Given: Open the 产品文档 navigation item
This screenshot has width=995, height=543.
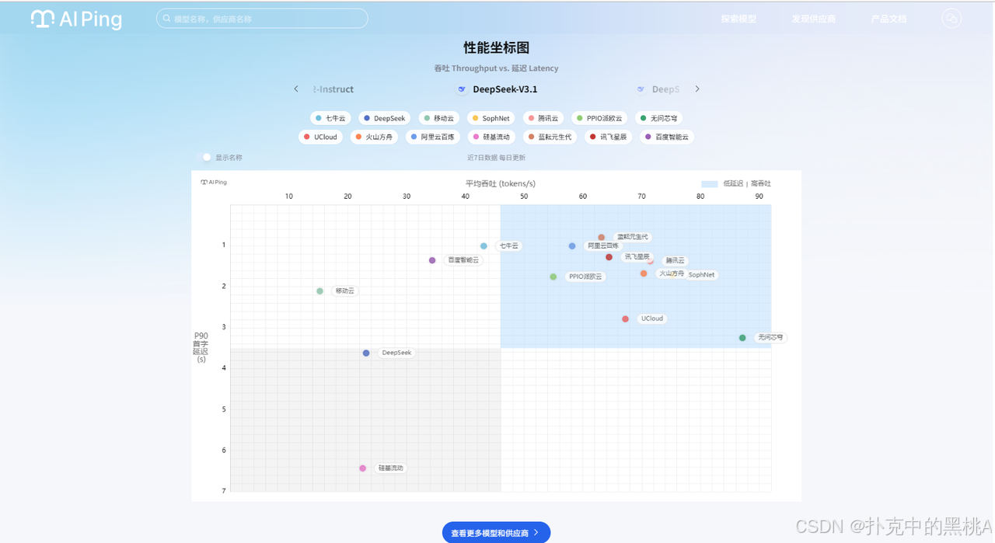Looking at the screenshot, I should [x=889, y=19].
